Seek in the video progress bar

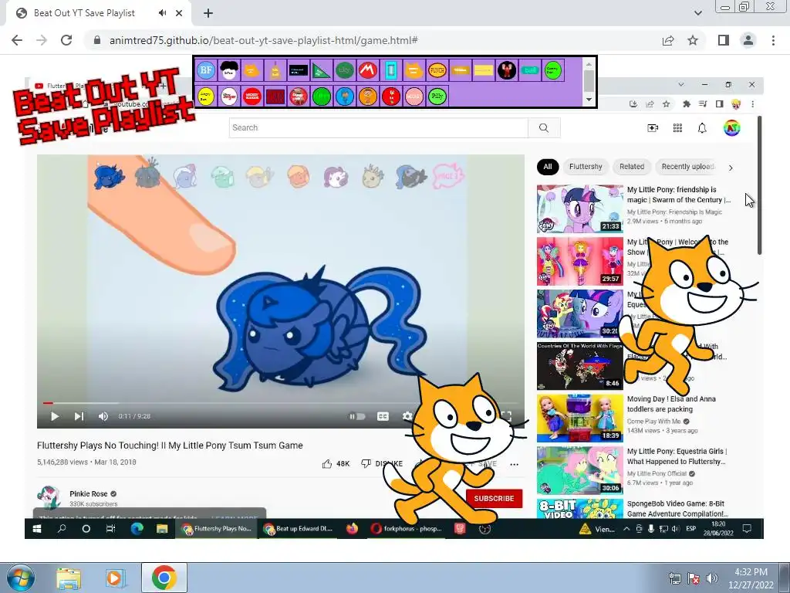click(281, 403)
